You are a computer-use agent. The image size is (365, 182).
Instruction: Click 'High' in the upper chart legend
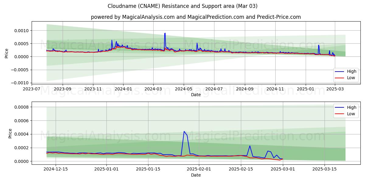tap(352, 72)
